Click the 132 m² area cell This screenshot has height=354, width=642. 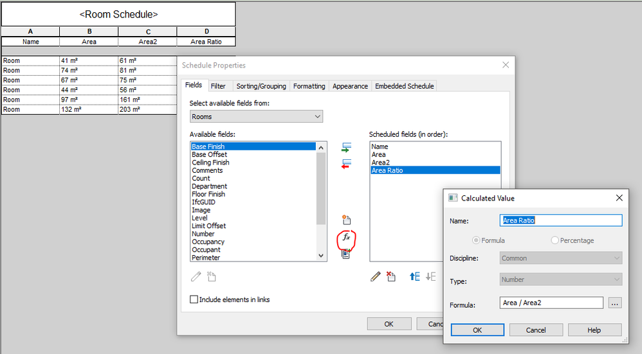(x=89, y=110)
